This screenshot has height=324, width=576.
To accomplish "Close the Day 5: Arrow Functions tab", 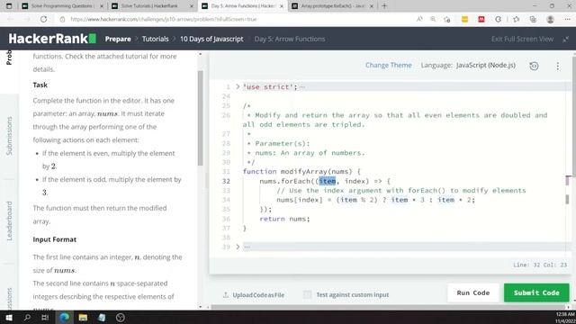I will coord(282,6).
